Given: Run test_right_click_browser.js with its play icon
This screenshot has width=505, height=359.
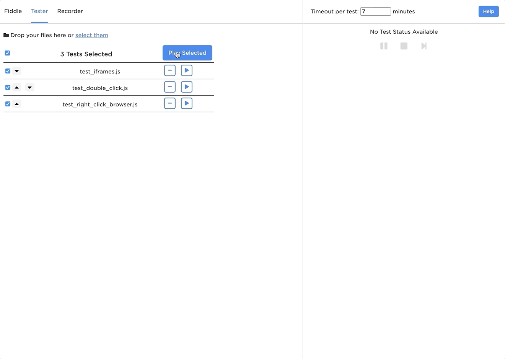Looking at the screenshot, I should (x=187, y=103).
